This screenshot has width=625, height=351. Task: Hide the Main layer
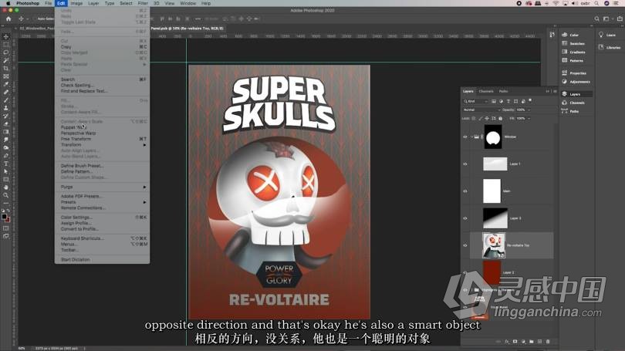point(465,191)
